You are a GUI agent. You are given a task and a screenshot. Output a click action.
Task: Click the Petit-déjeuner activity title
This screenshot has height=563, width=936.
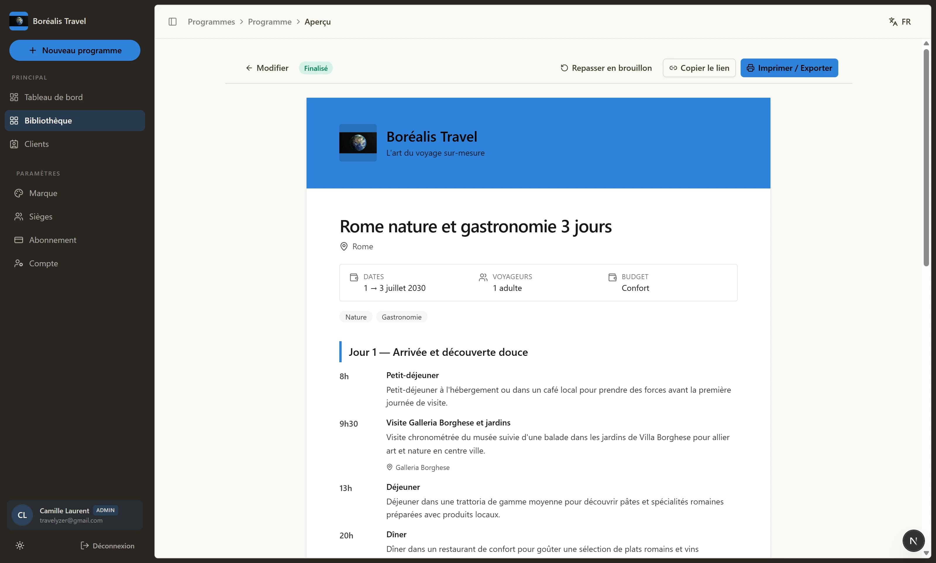coord(412,375)
